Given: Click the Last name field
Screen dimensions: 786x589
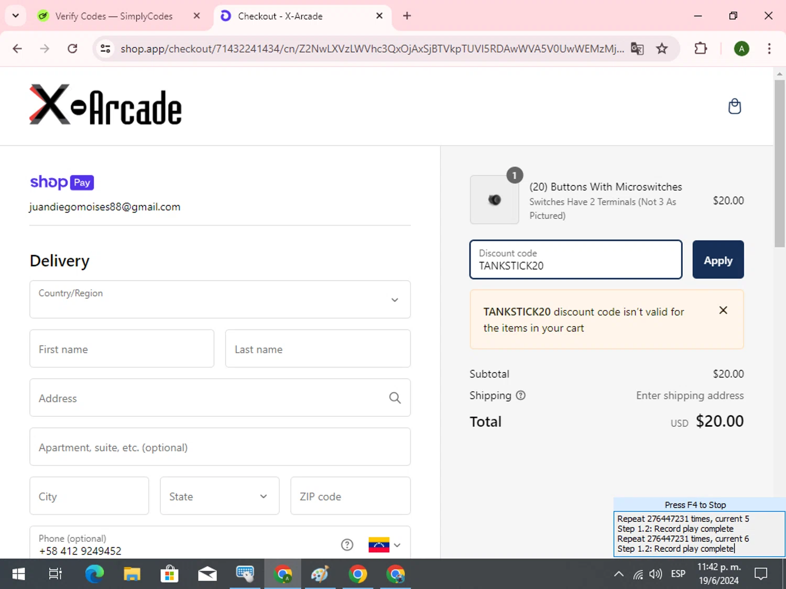Looking at the screenshot, I should [x=318, y=349].
